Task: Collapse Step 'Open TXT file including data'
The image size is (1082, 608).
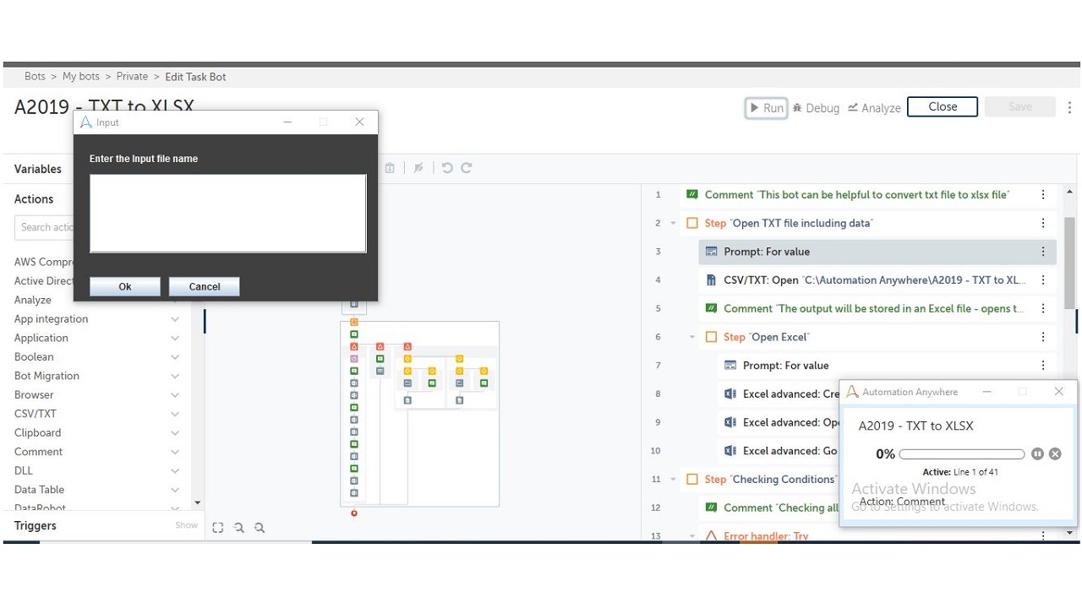Action: point(674,224)
